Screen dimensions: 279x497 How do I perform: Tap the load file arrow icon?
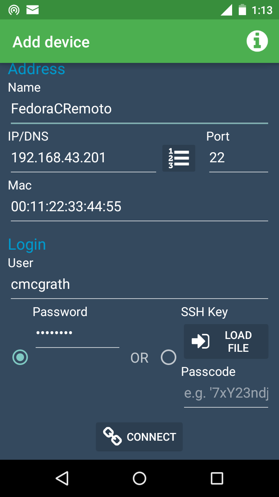tap(200, 341)
